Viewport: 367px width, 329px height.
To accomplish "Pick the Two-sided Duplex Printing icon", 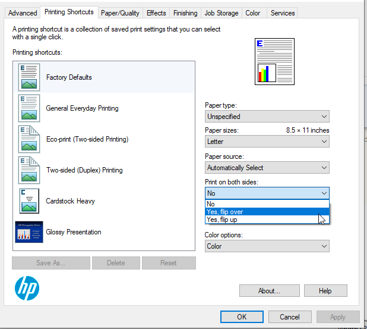I will (x=29, y=170).
